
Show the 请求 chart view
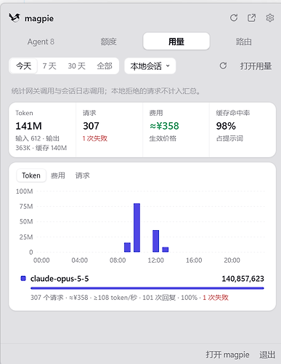pos(83,175)
